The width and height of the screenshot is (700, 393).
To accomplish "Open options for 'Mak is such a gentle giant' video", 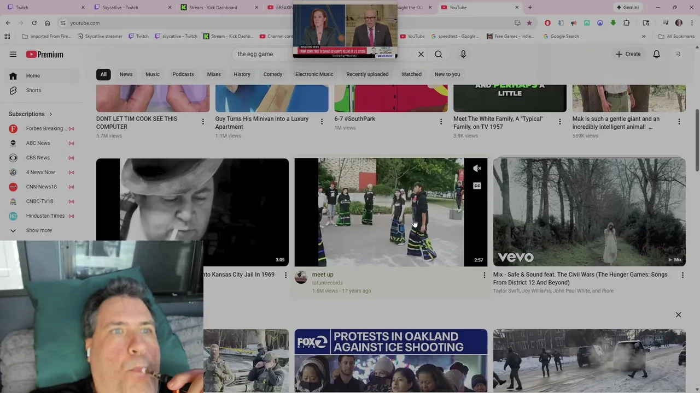I will coord(679,122).
